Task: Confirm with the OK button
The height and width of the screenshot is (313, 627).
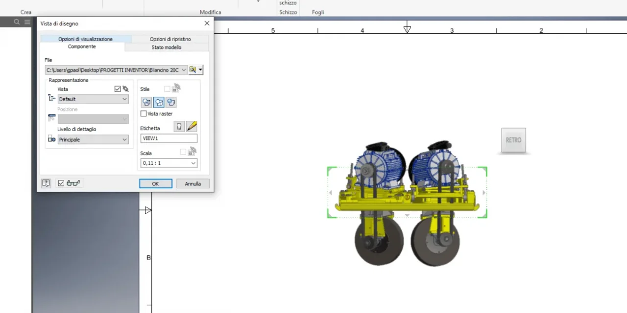Action: tap(155, 183)
